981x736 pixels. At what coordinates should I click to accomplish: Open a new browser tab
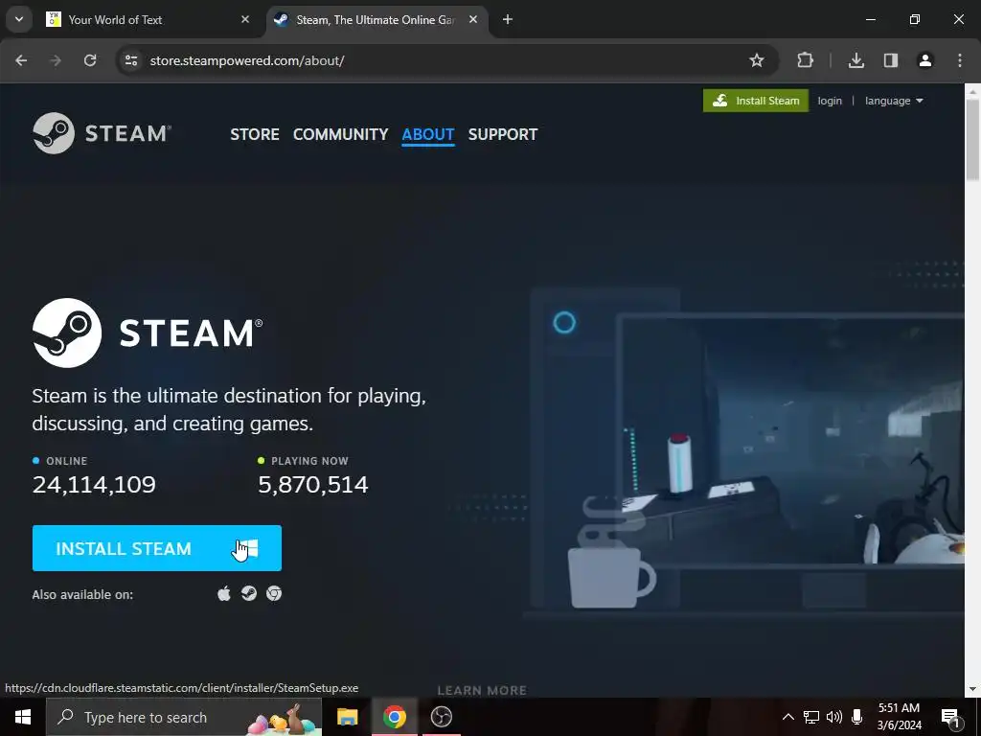pos(508,20)
